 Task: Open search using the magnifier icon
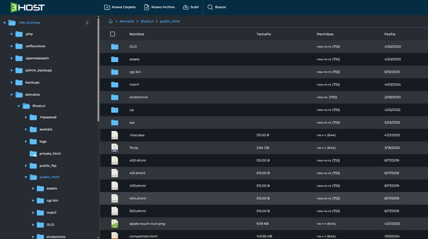point(210,7)
